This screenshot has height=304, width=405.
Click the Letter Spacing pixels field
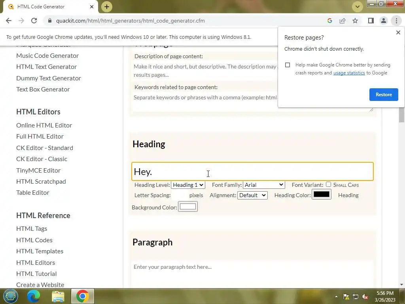pyautogui.click(x=180, y=195)
